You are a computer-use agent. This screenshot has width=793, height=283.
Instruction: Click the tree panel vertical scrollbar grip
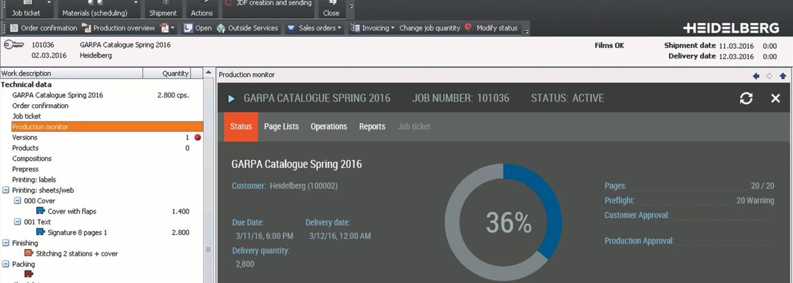pyautogui.click(x=208, y=249)
